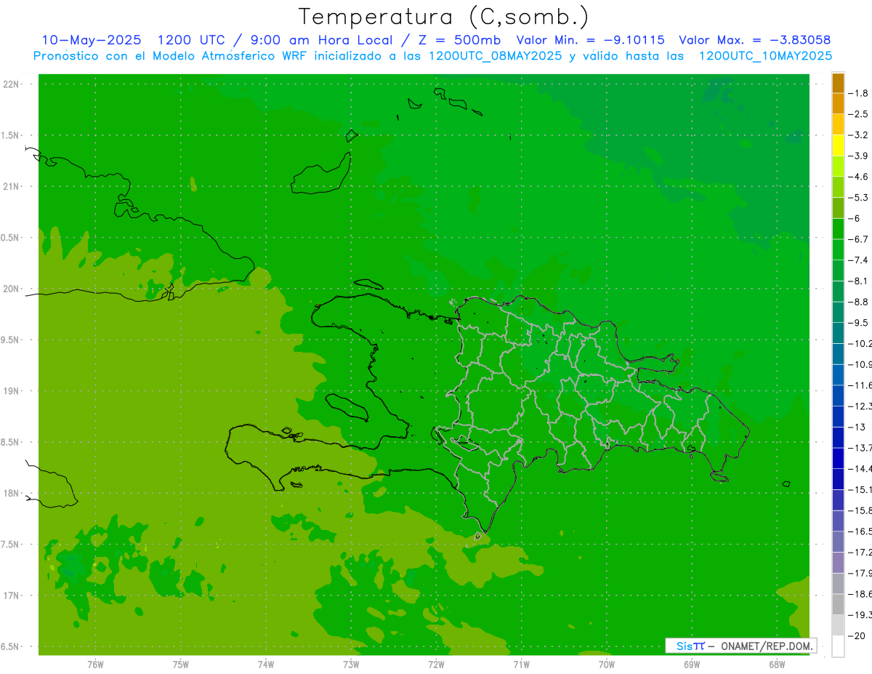
Task: Click the '70W' longitude label
Action: click(x=606, y=664)
